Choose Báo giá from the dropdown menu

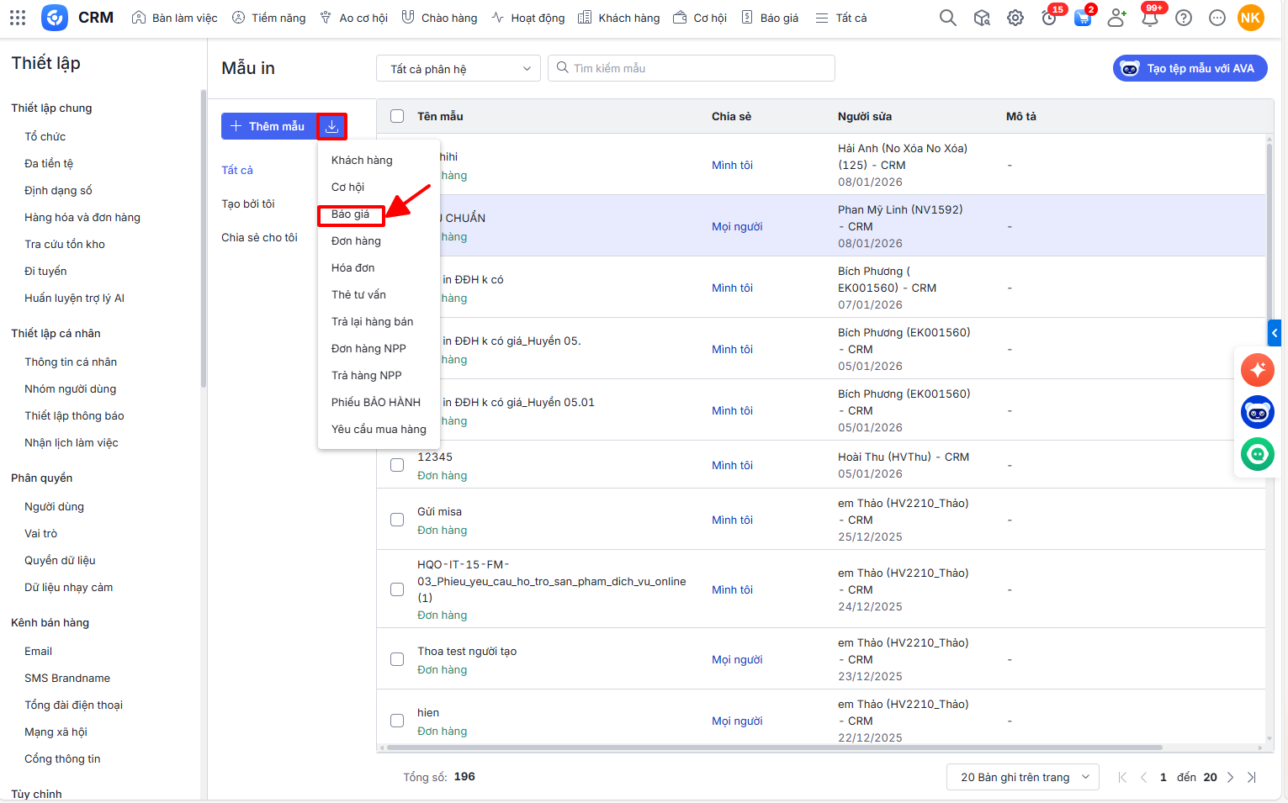(351, 214)
